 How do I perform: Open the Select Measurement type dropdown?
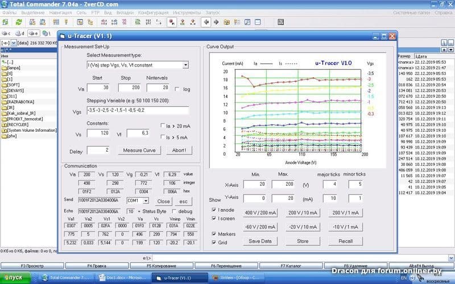[185, 65]
